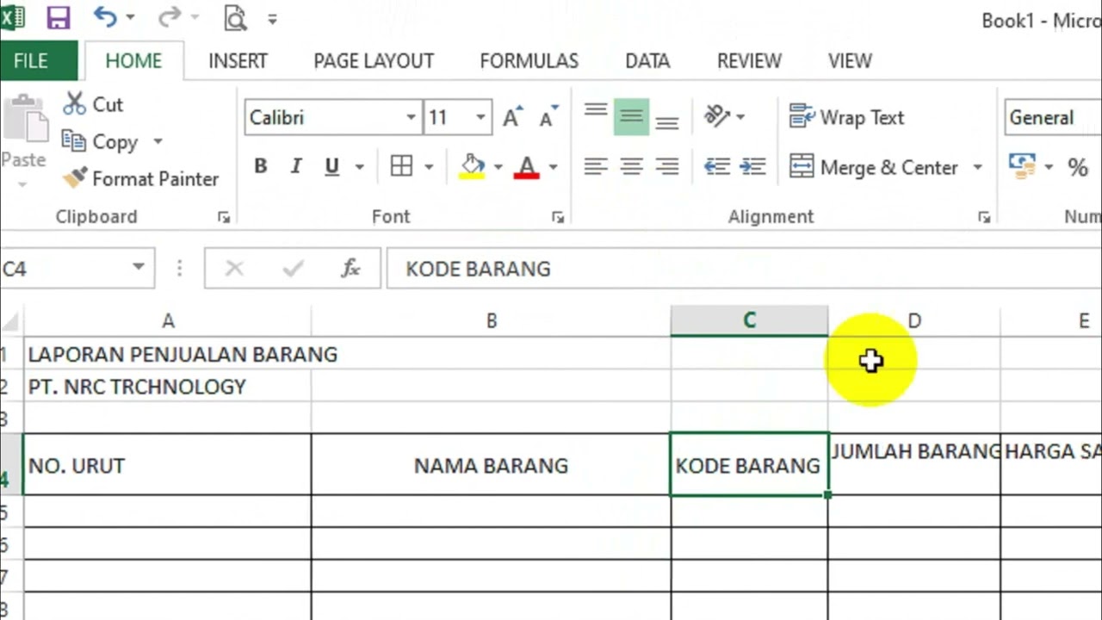Click Format Painter
This screenshot has width=1102, height=620.
pos(141,179)
